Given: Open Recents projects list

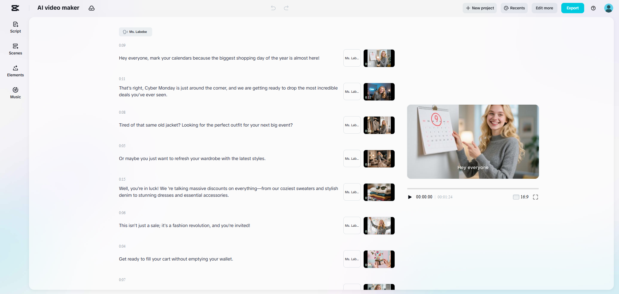Looking at the screenshot, I should click(514, 8).
